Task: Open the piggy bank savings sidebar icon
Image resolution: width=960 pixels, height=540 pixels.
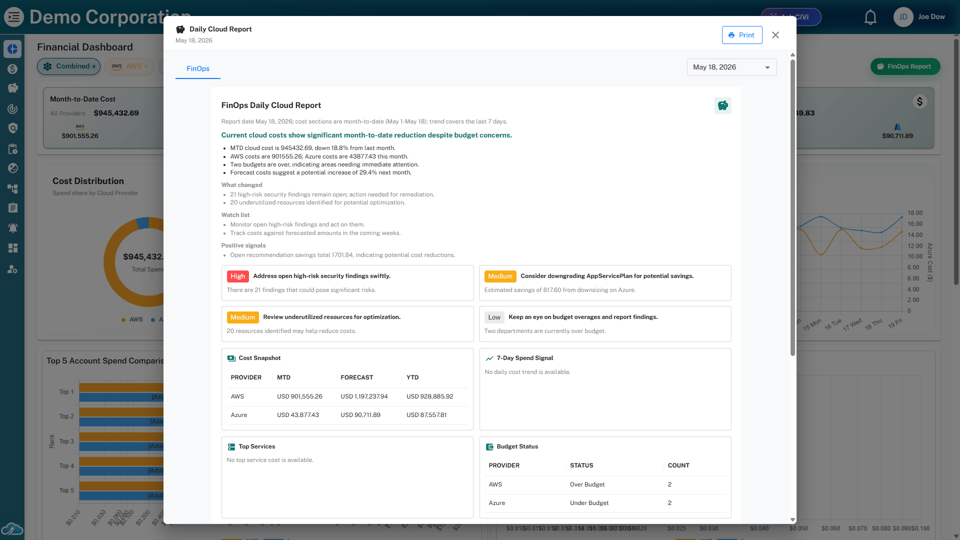Action: [x=13, y=88]
